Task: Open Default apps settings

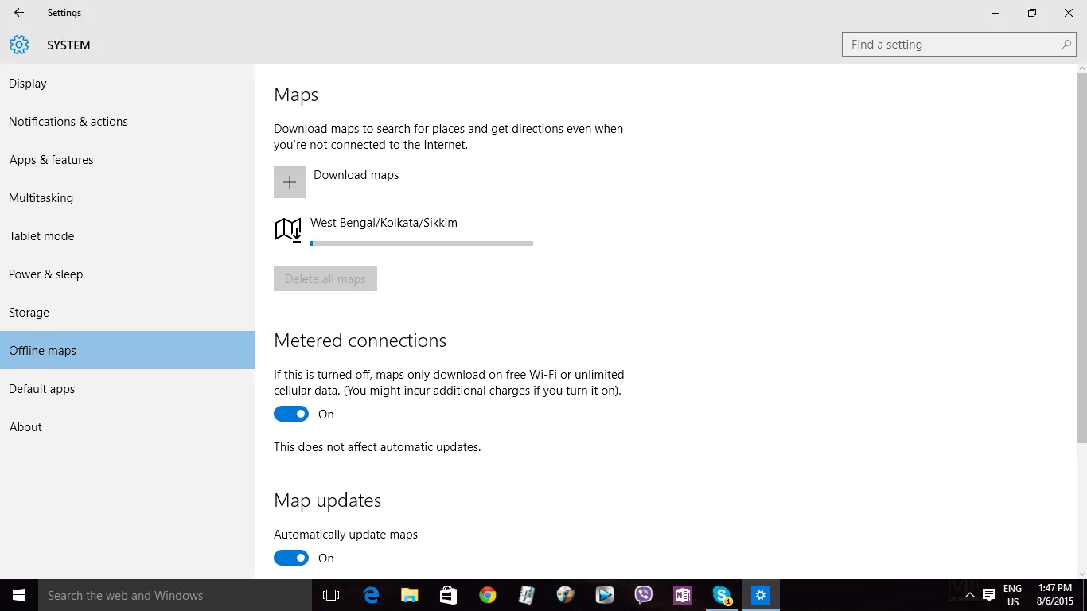Action: [127, 389]
